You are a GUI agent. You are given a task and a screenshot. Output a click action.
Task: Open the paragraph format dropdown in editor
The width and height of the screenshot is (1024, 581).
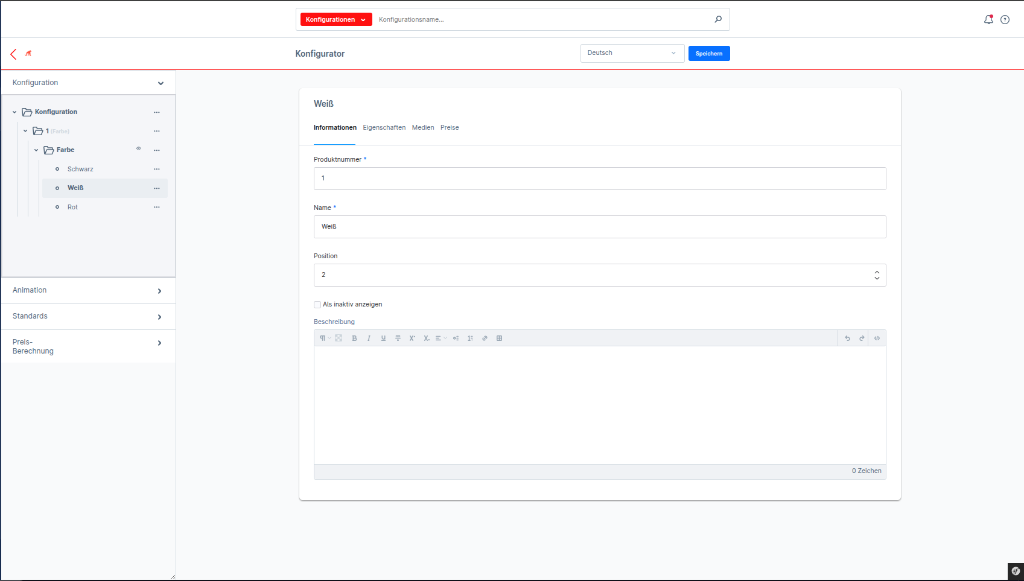coord(325,338)
